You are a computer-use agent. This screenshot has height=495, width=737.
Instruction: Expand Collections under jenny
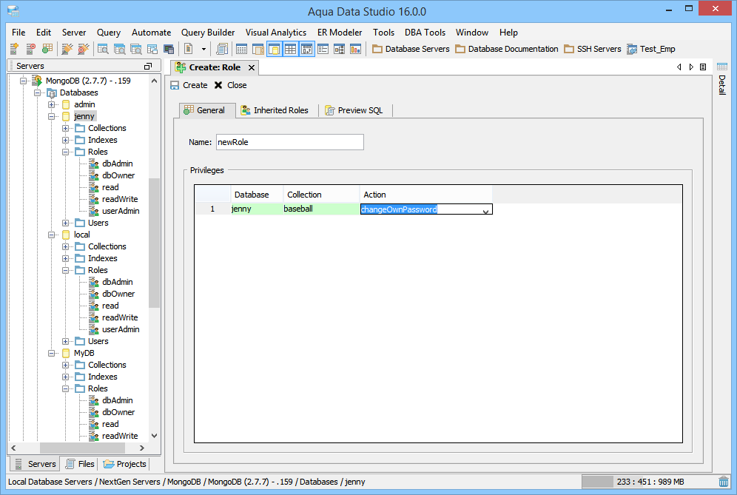click(x=65, y=128)
